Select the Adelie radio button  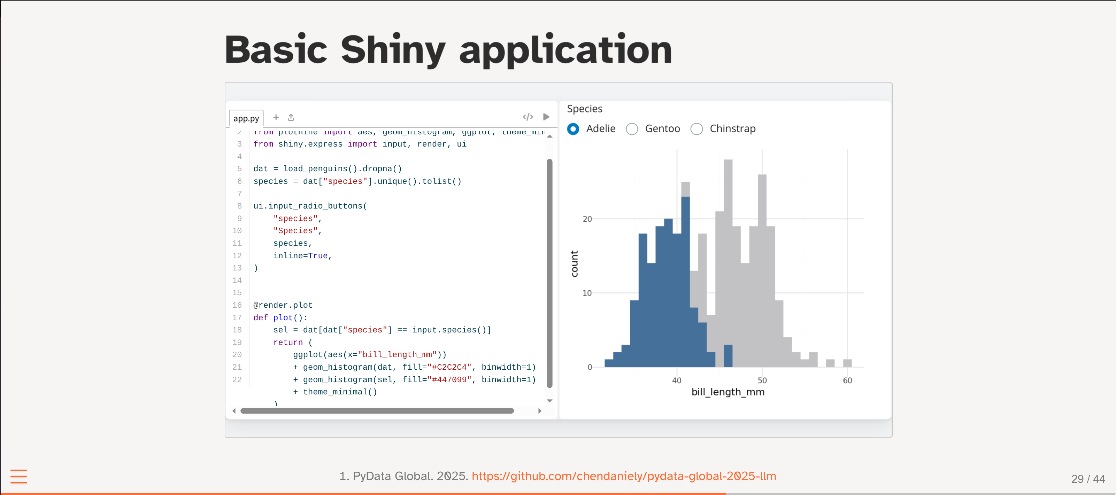(x=573, y=129)
